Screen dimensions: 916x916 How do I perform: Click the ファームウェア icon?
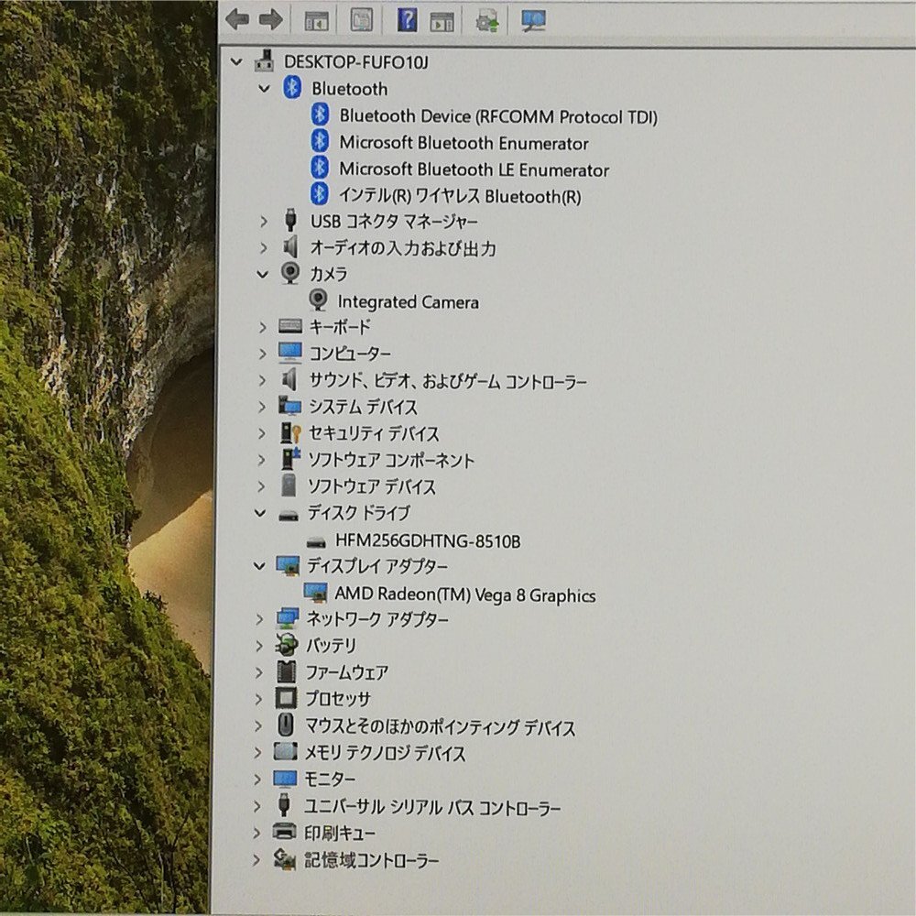pyautogui.click(x=286, y=671)
